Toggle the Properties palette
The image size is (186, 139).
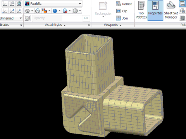click(x=155, y=10)
